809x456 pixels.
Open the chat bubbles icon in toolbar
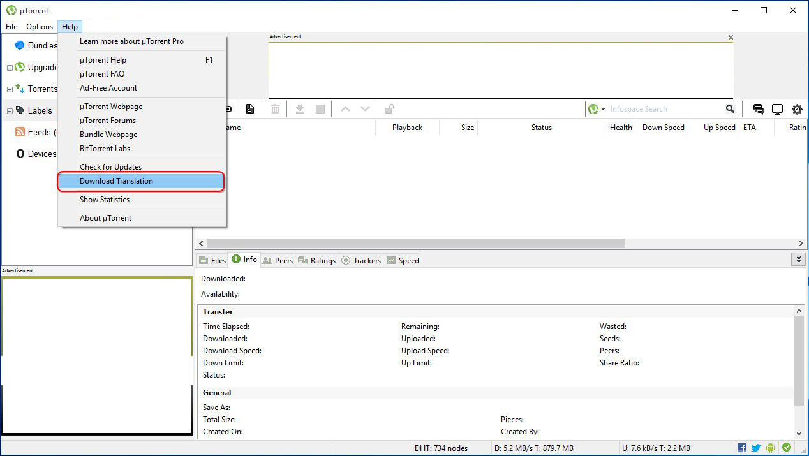click(759, 109)
